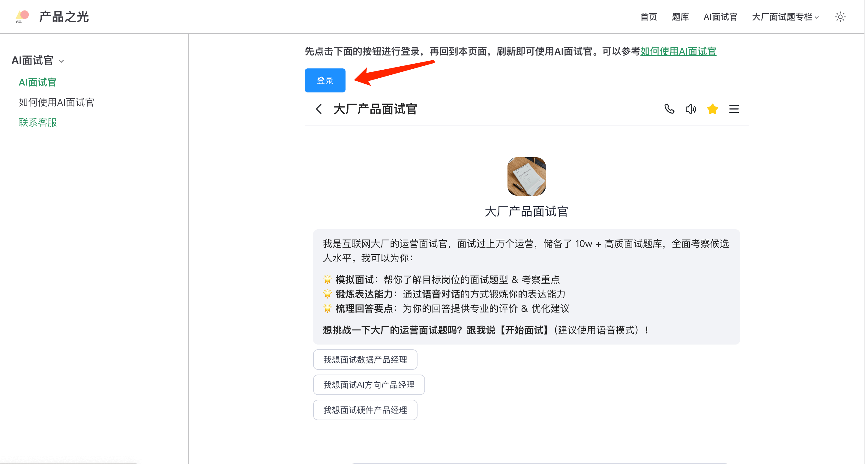Screen dimensions: 865x464
Task: Open 题库 from the top menu
Action: click(680, 17)
